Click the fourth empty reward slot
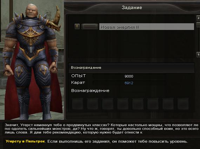Screen dimensions: 200x149 pos(123,104)
